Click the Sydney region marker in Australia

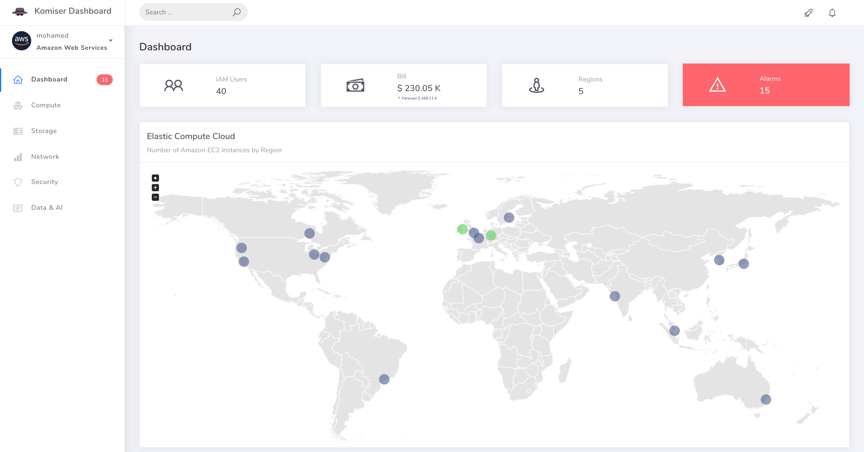pyautogui.click(x=766, y=399)
